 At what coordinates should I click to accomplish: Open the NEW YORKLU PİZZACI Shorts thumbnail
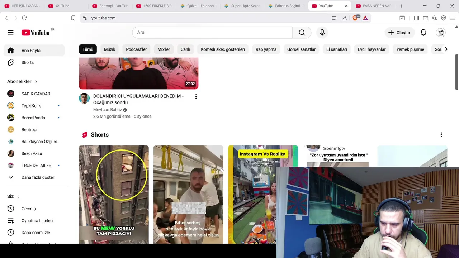click(114, 195)
